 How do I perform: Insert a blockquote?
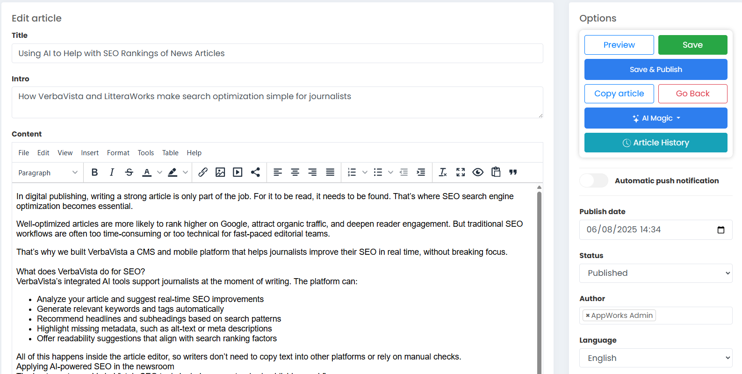513,173
